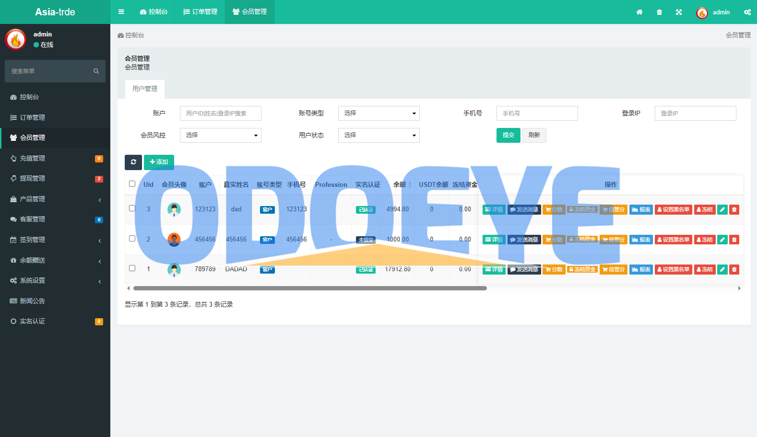Click the trash clear-cache icon in top bar
Screen dimensions: 757x437
[659, 12]
